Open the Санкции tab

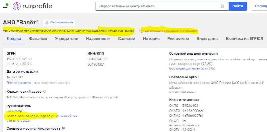(127, 39)
